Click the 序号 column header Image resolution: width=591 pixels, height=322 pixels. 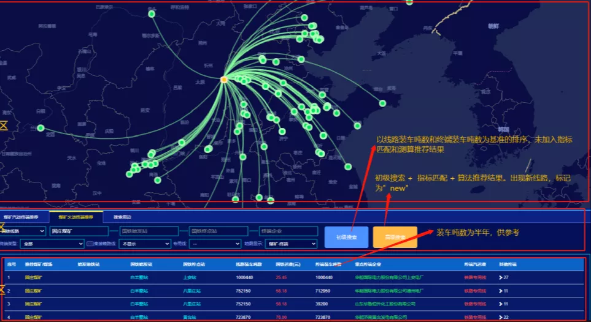pyautogui.click(x=12, y=264)
